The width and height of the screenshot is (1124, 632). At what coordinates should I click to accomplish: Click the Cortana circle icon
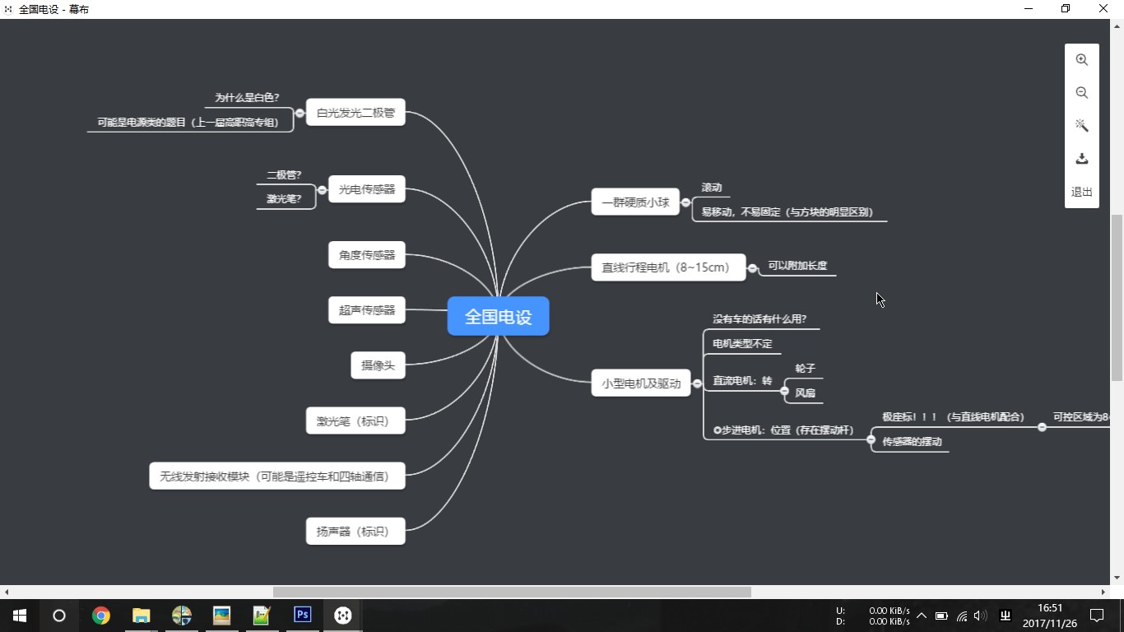(59, 615)
